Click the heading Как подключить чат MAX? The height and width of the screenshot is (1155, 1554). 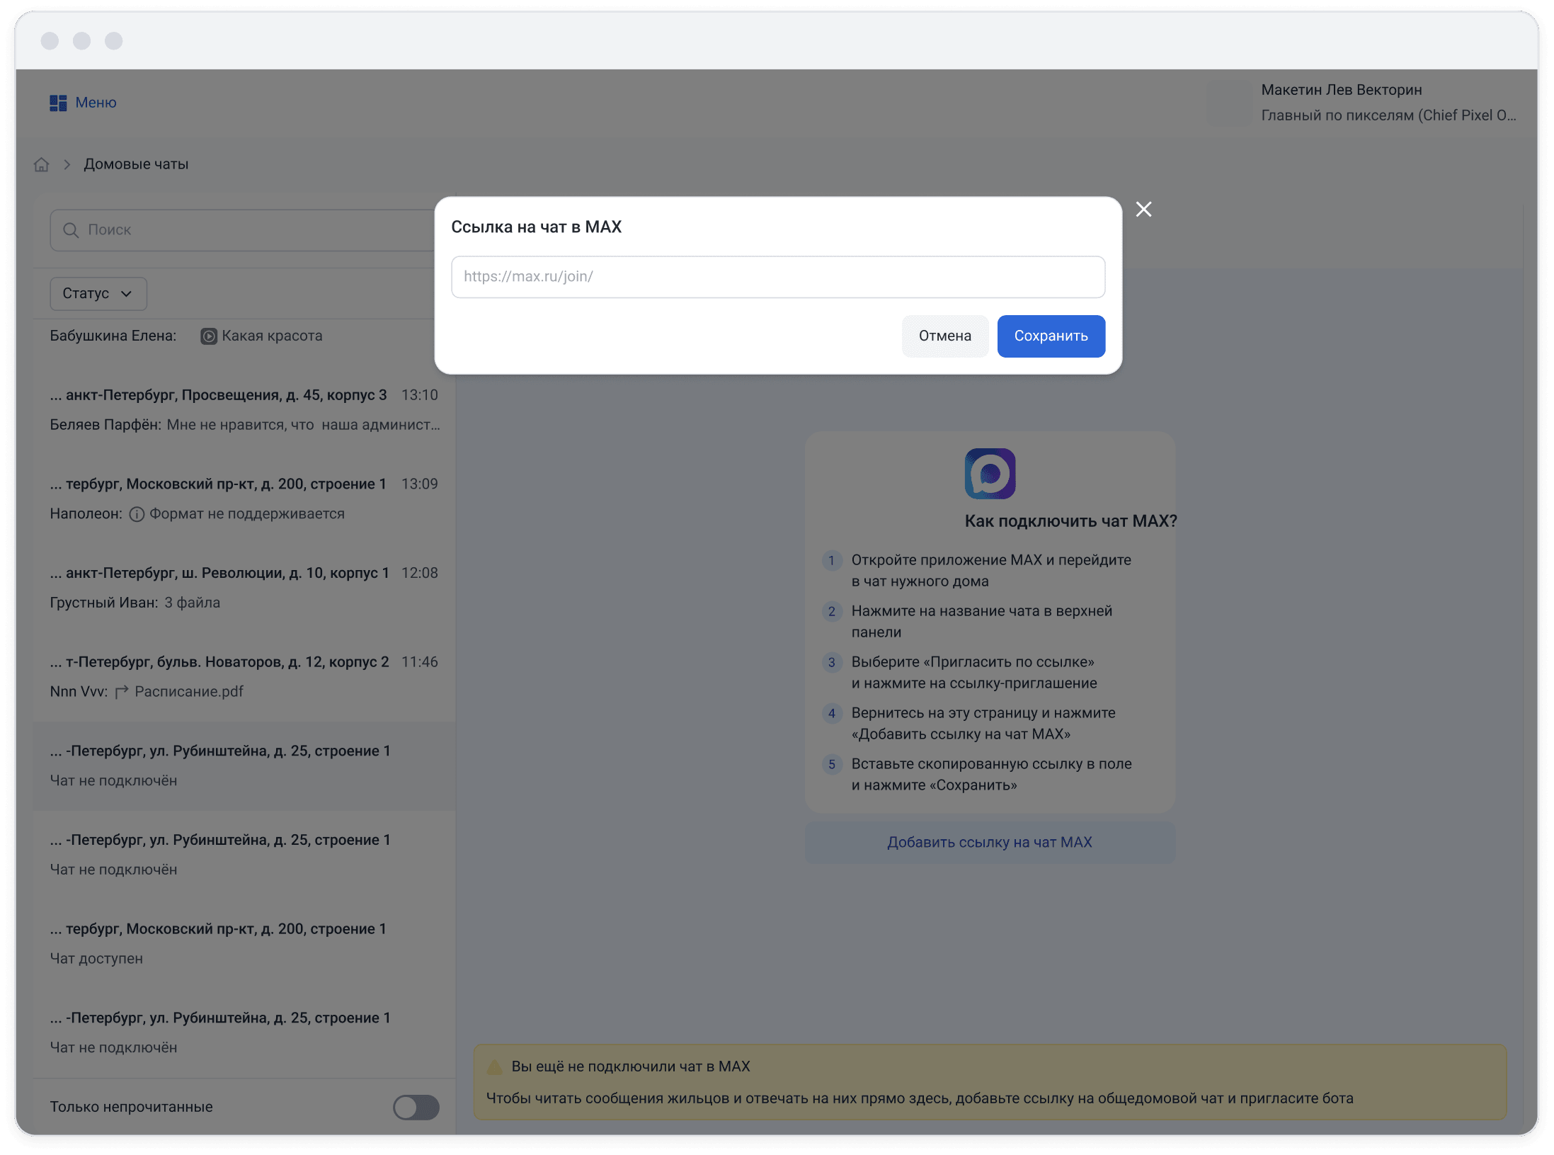coord(1070,521)
